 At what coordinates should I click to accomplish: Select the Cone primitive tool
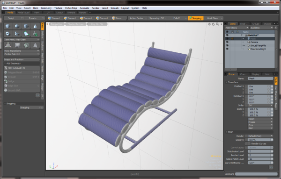coord(35,26)
